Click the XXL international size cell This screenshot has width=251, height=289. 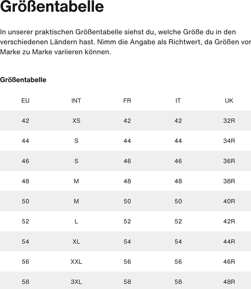coord(76,262)
